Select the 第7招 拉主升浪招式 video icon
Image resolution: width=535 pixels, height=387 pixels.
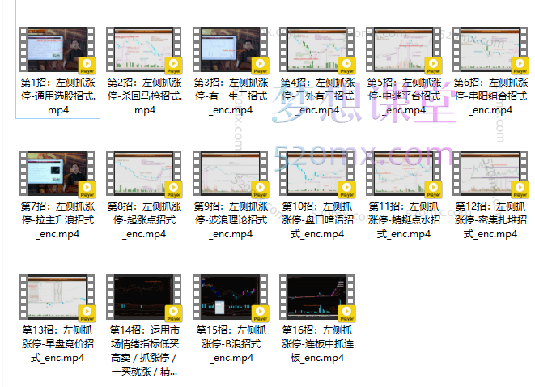[57, 173]
